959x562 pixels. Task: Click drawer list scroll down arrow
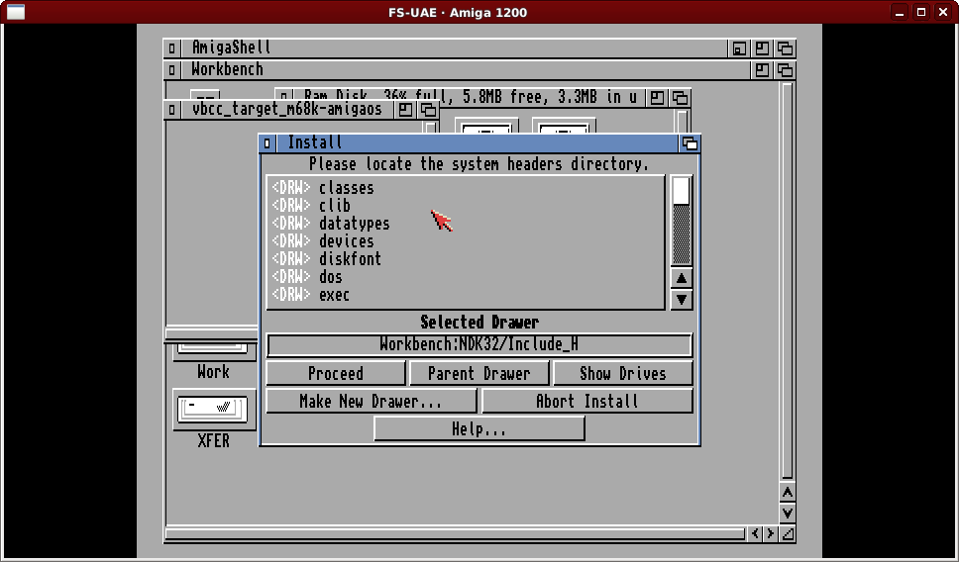tap(682, 300)
